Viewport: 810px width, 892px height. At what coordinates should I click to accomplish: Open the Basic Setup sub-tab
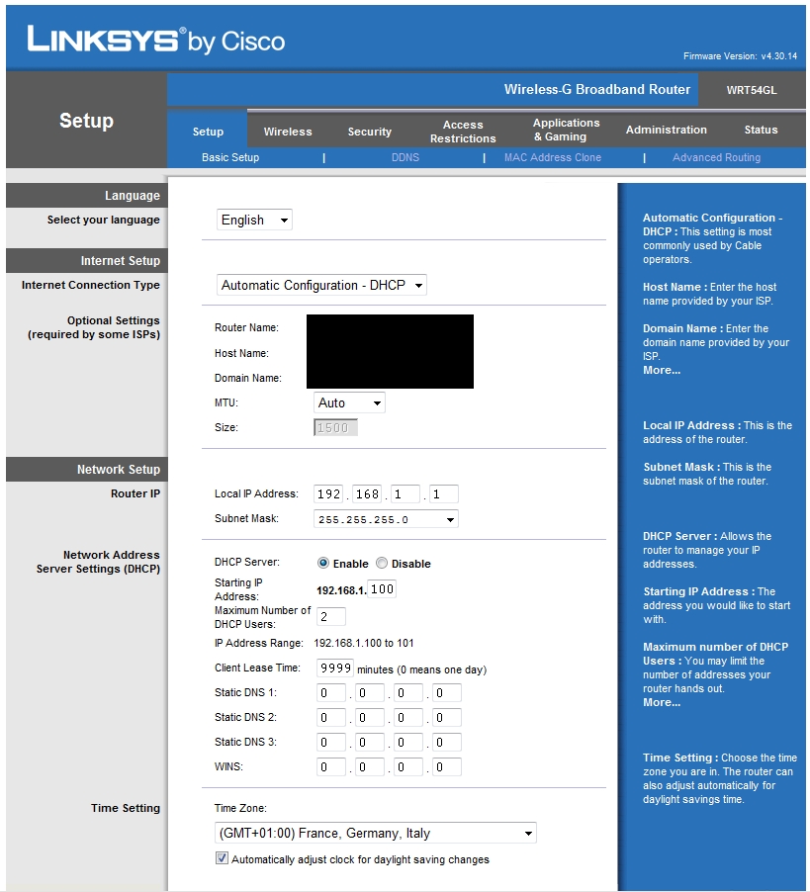click(x=230, y=157)
